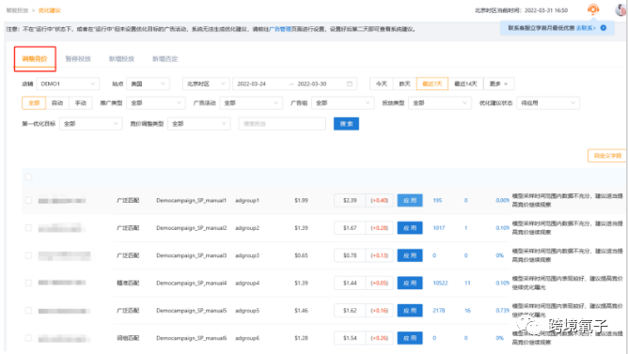Tick the checkbox for Democampaign_SP_manual3 row

click(28, 255)
